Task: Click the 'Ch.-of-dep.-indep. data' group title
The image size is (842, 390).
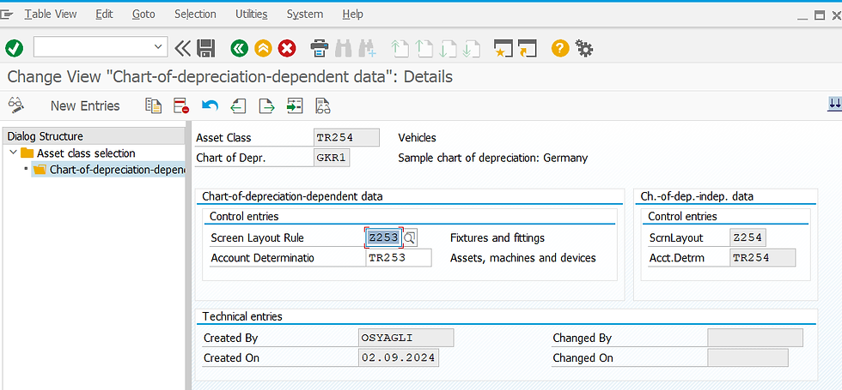Action: pyautogui.click(x=697, y=196)
